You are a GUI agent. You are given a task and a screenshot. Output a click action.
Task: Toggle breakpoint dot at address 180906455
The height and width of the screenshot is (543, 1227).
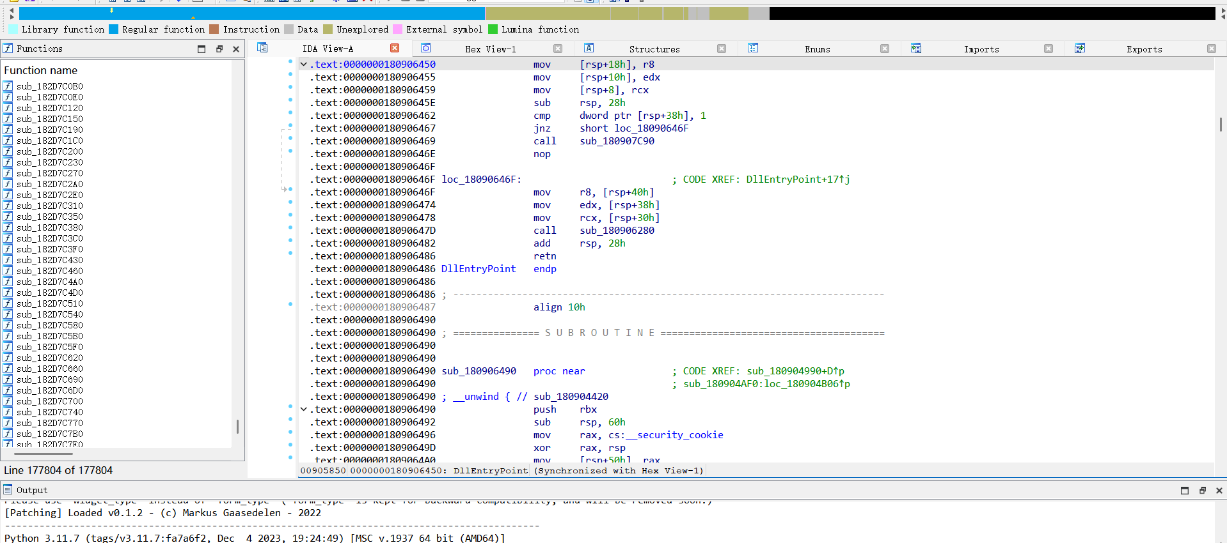click(290, 75)
